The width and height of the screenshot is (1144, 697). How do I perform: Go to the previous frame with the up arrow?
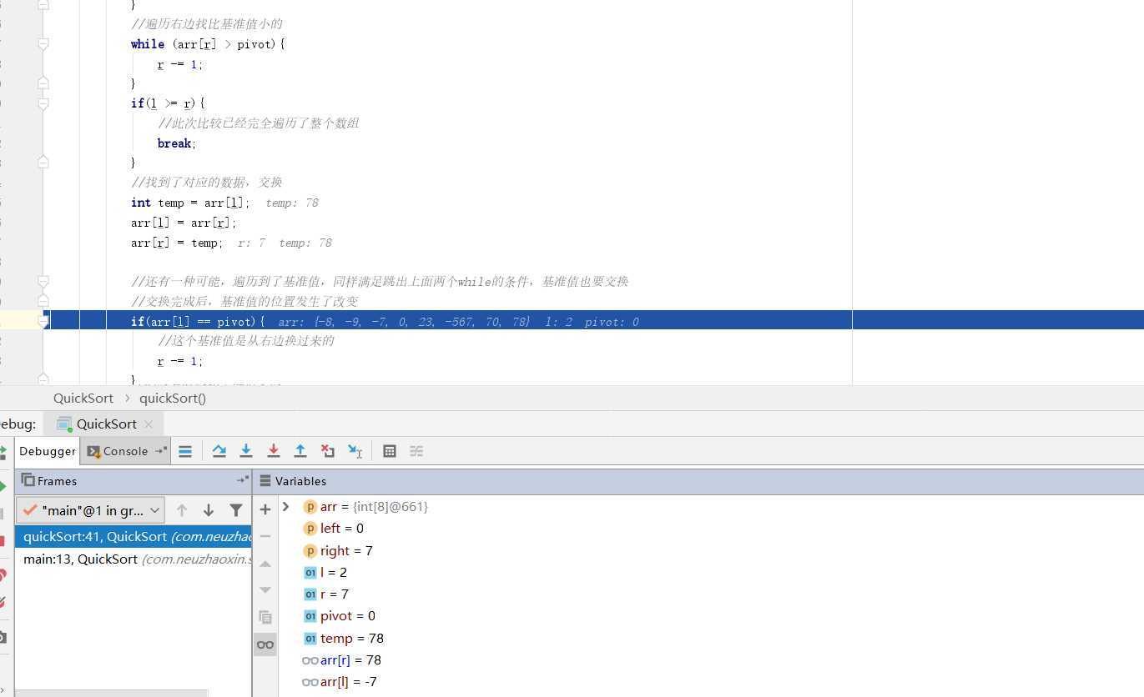[182, 510]
